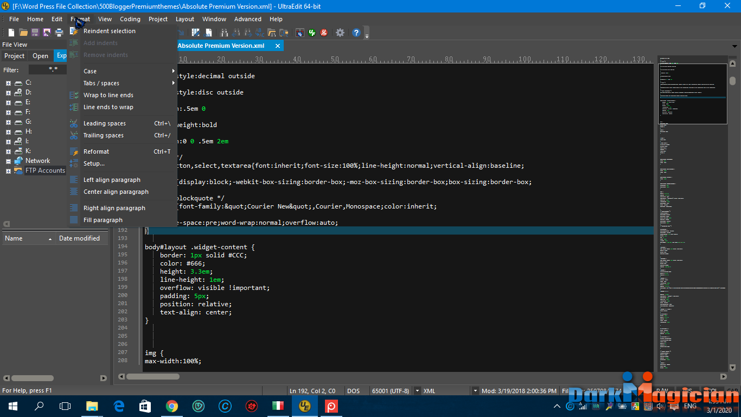Open the Advanced menu

coord(248,19)
